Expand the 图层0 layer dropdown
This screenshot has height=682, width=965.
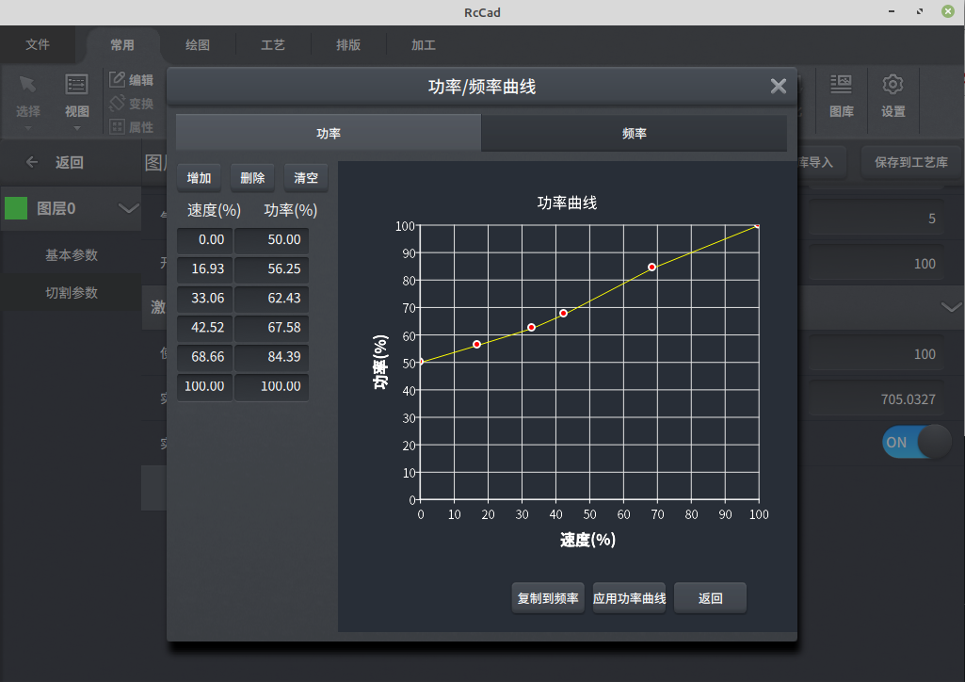coord(130,208)
